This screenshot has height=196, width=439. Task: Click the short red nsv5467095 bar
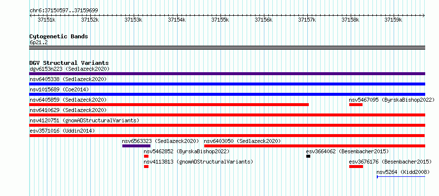[x=356, y=105]
